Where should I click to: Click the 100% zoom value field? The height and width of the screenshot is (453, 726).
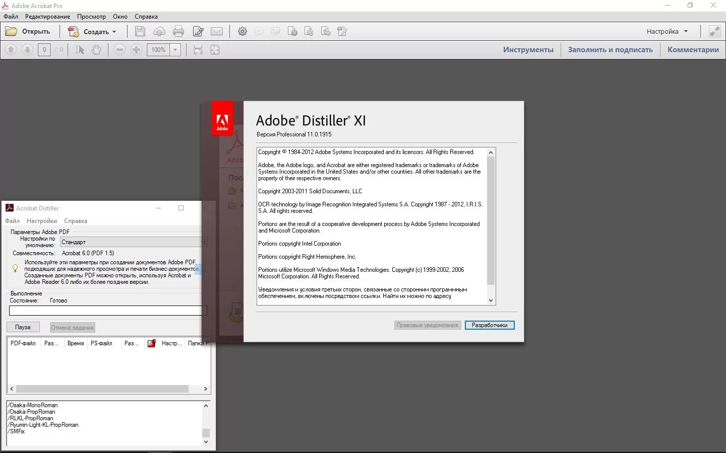pos(158,50)
